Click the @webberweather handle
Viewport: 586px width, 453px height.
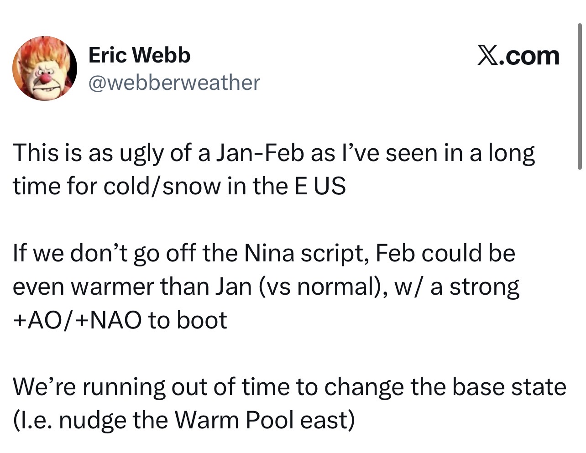(174, 83)
